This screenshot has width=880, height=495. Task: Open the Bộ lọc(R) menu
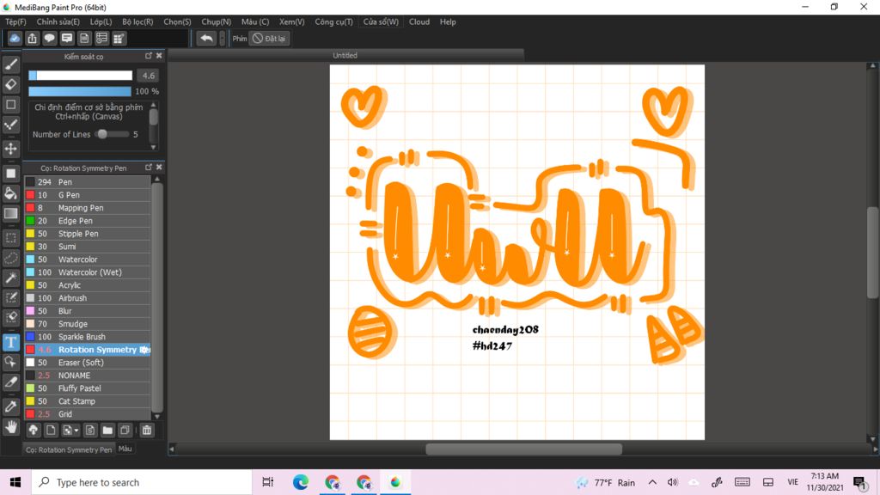(137, 21)
